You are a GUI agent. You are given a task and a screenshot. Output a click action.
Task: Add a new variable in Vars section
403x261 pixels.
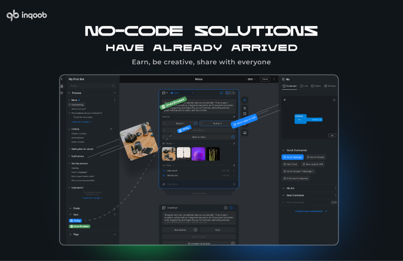(x=115, y=215)
